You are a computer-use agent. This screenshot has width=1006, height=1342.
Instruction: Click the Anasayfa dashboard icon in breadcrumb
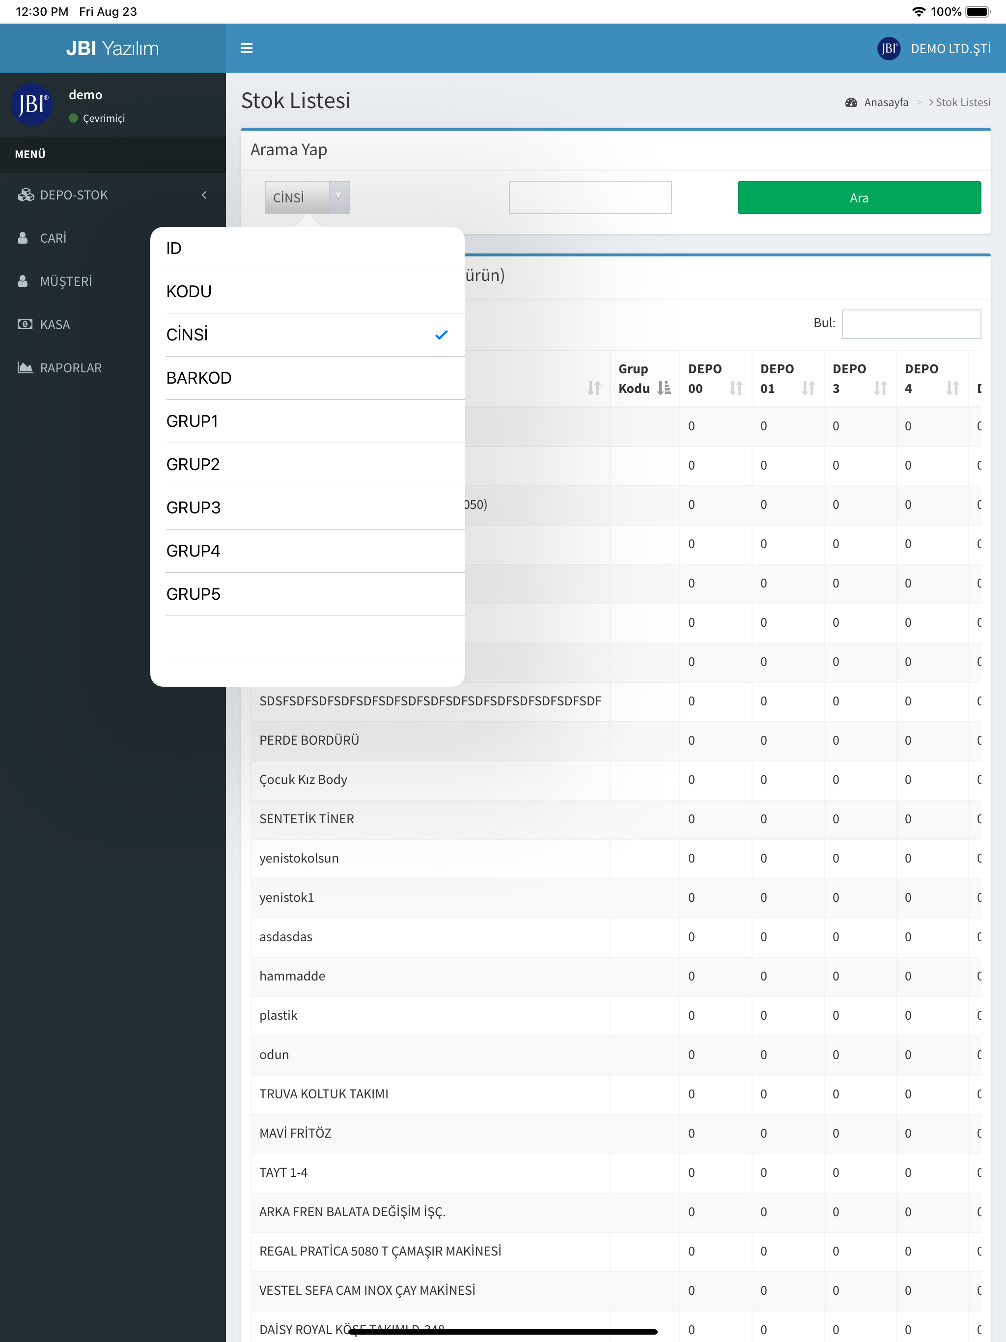point(851,103)
